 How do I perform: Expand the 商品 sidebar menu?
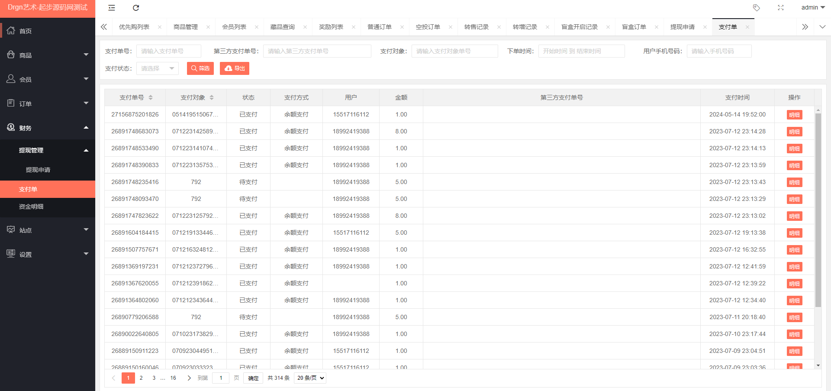[48, 55]
